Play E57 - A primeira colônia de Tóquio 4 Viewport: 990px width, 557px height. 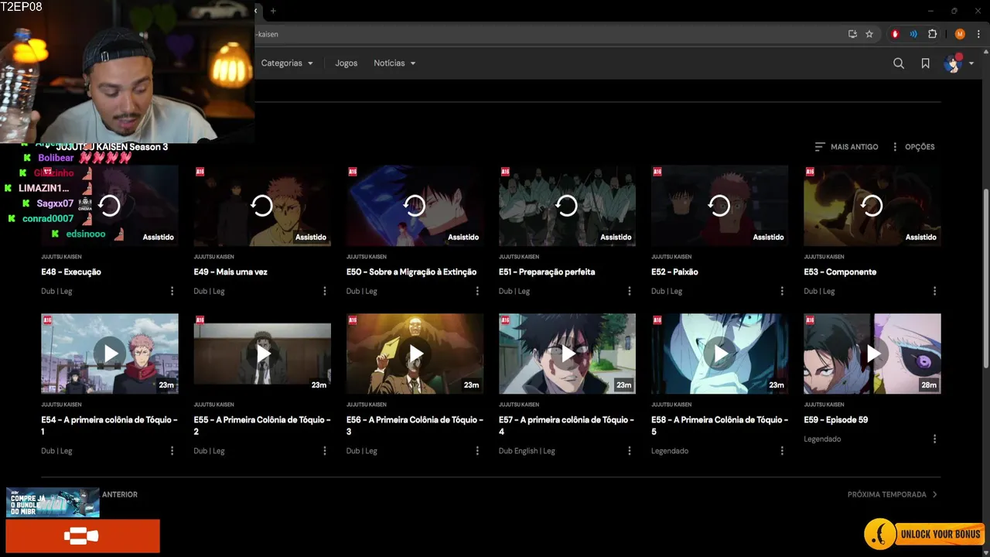pyautogui.click(x=567, y=354)
